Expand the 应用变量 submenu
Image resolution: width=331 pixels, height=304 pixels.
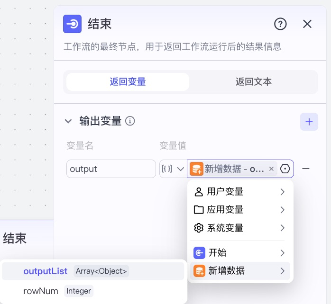(x=240, y=210)
